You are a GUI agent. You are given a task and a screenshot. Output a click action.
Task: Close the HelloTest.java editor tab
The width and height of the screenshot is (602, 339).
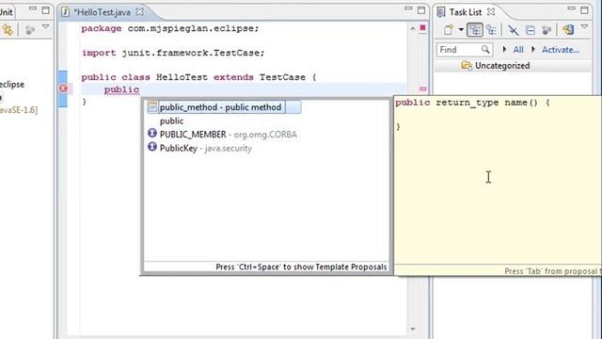[140, 12]
